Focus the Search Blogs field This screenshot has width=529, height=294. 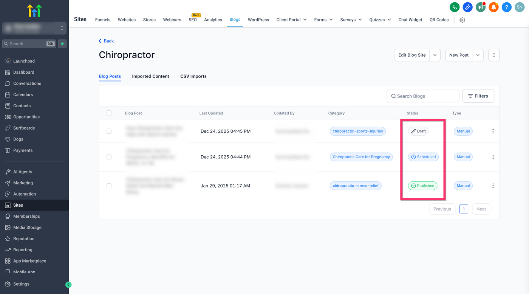pos(423,96)
